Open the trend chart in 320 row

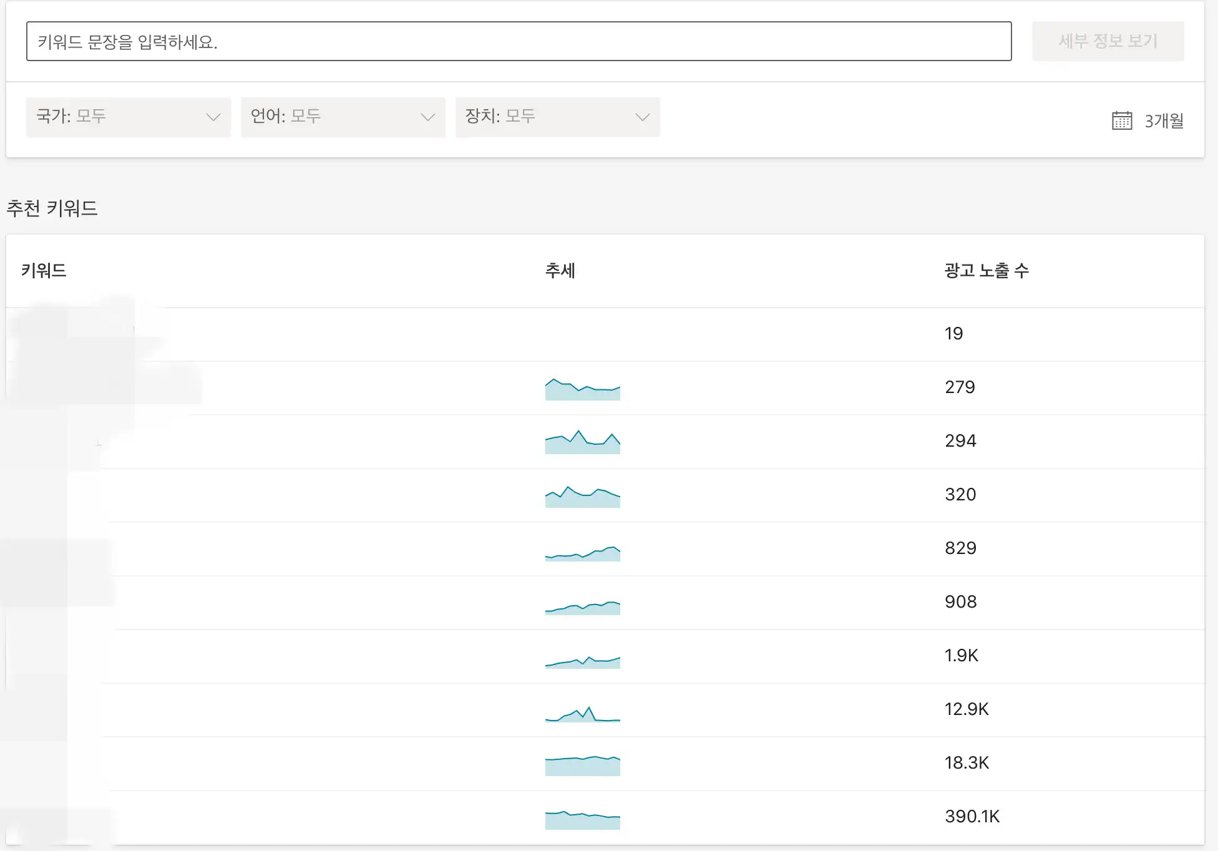582,497
